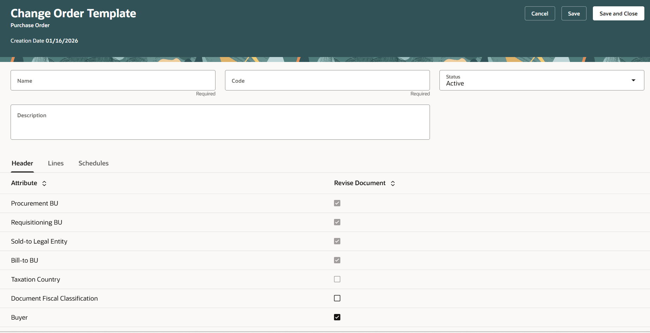
Task: Click the Attribute column header
Action: 24,183
